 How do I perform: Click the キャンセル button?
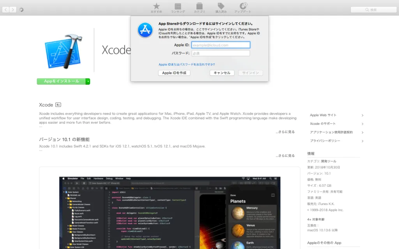pyautogui.click(x=222, y=73)
